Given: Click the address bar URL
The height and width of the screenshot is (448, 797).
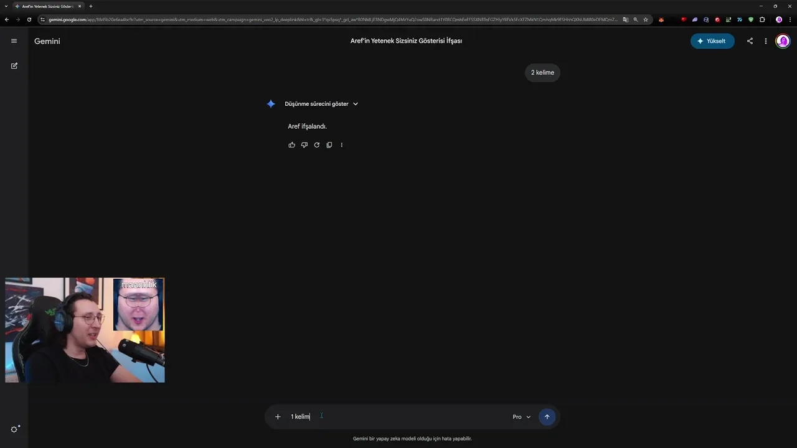Looking at the screenshot, I should point(333,19).
